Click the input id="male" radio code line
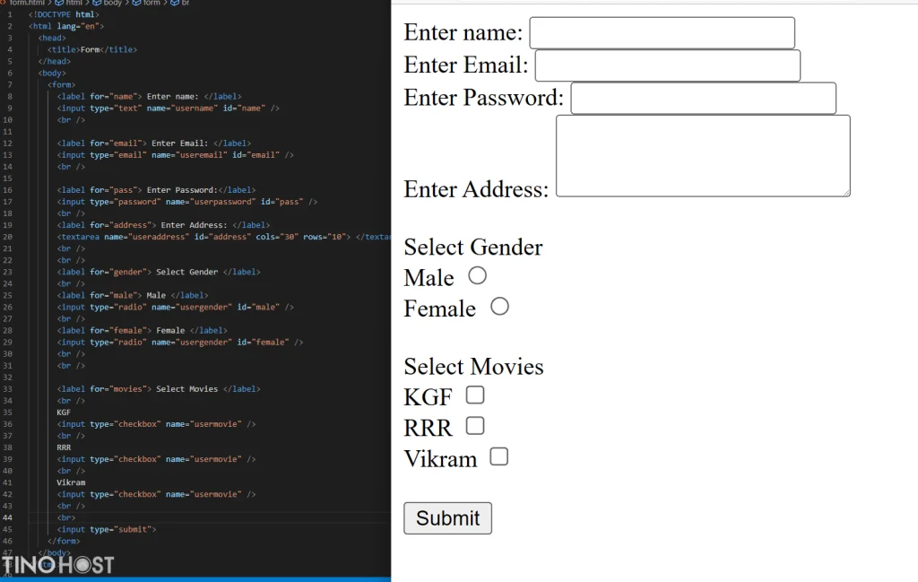918x582 pixels. pyautogui.click(x=175, y=308)
